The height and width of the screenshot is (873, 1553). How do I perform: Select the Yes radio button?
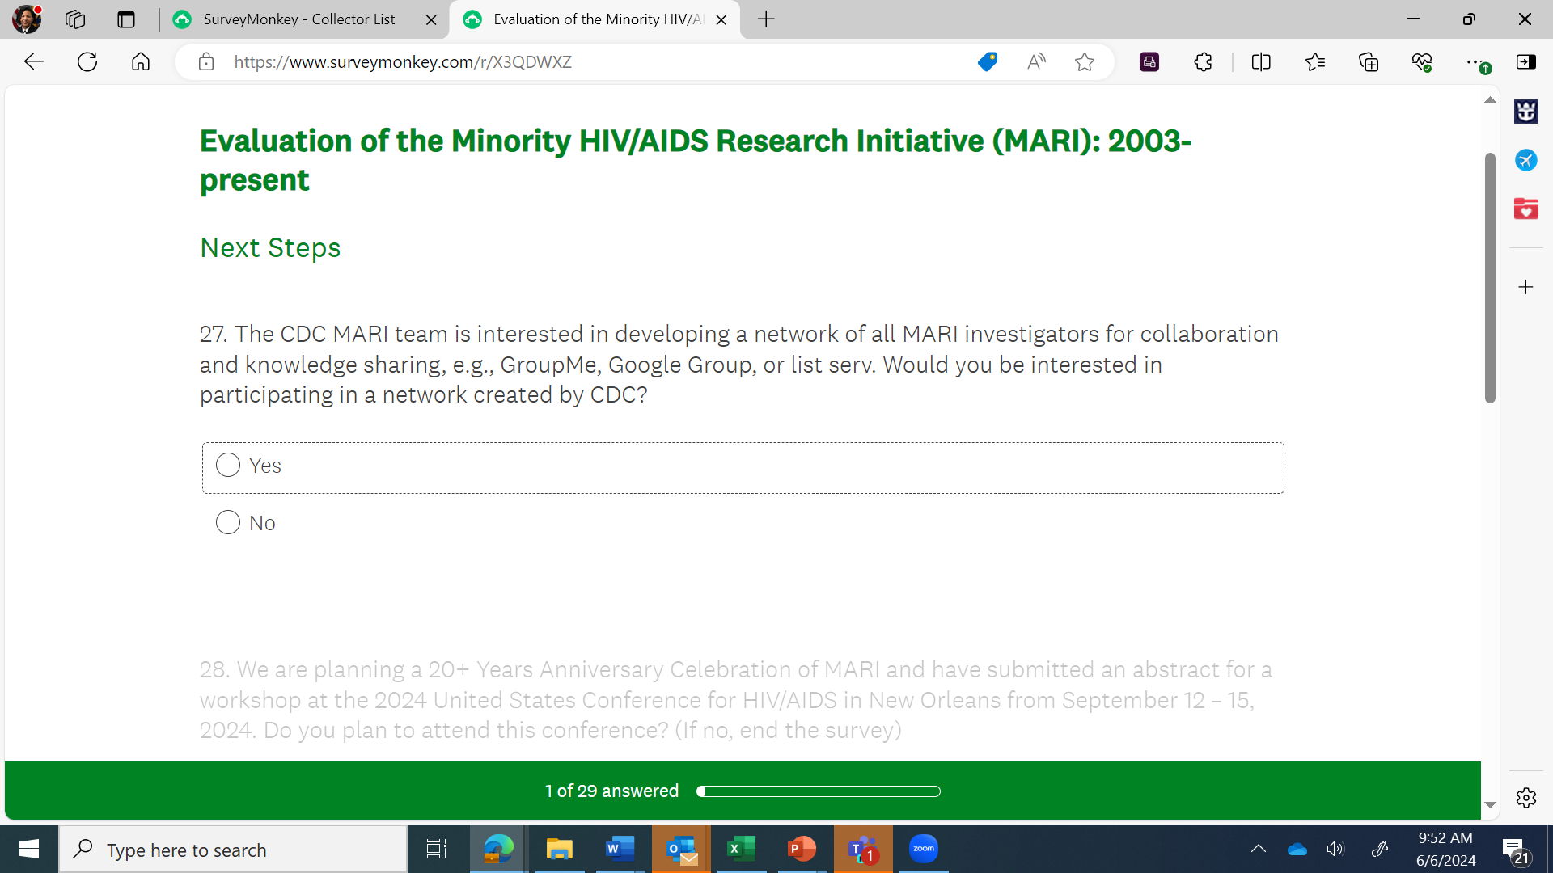228,466
